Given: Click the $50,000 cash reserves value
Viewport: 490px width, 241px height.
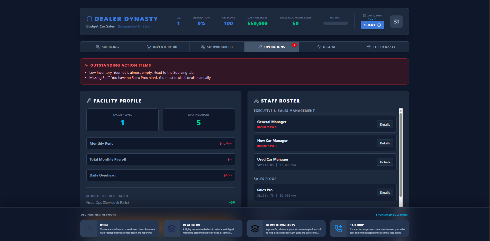Looking at the screenshot, I should click(257, 23).
